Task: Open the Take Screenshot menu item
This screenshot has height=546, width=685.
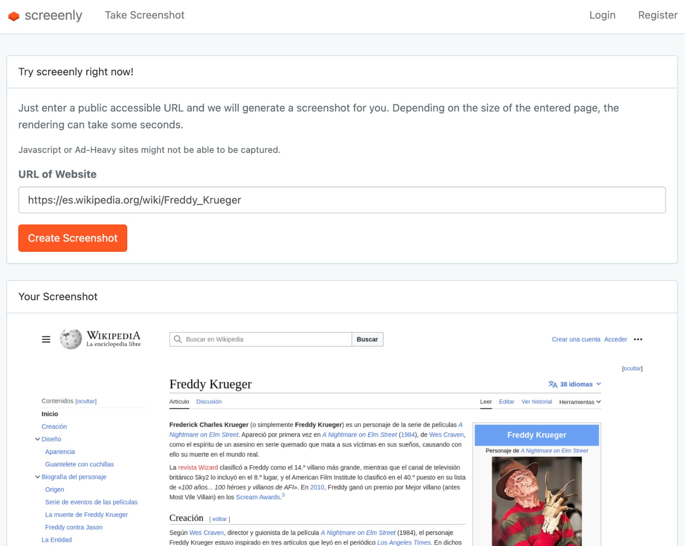Action: (145, 15)
